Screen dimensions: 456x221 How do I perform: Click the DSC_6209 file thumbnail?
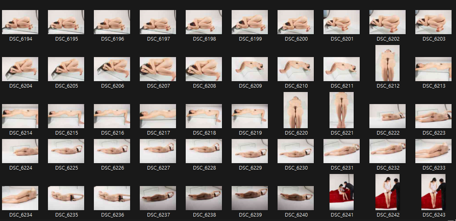pyautogui.click(x=250, y=69)
